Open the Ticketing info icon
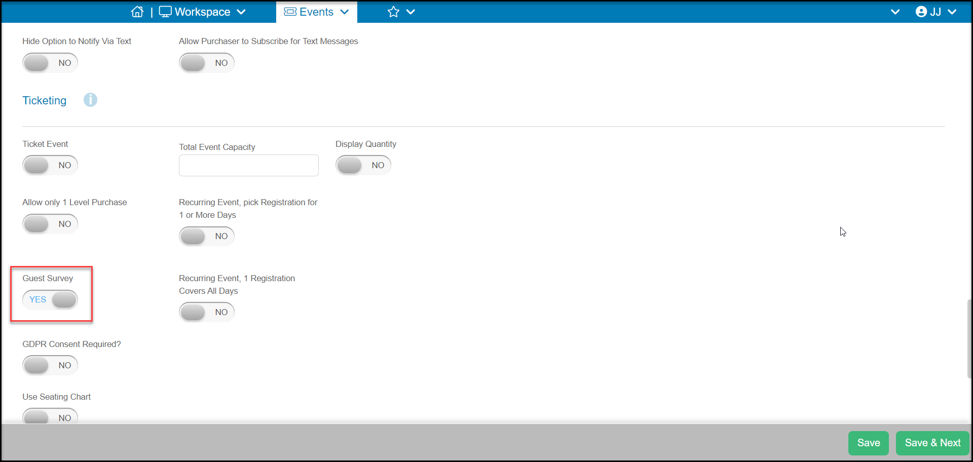This screenshot has height=462, width=973. coord(90,100)
